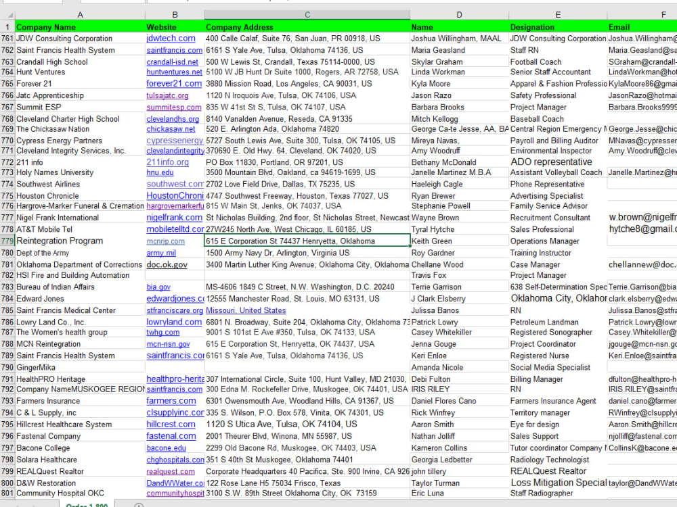Image resolution: width=677 pixels, height=507 pixels.
Task: Select the Social Media Specialist cell
Action: point(558,367)
